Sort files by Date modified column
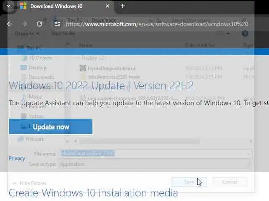This screenshot has height=201, width=269. click(x=200, y=45)
